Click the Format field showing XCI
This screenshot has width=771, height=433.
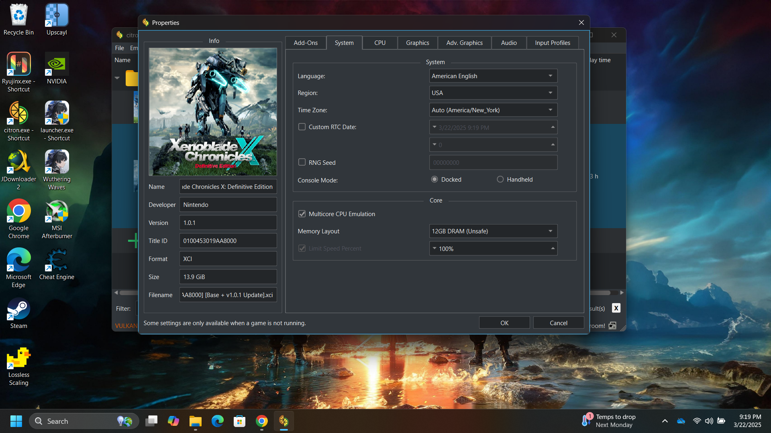point(228,259)
